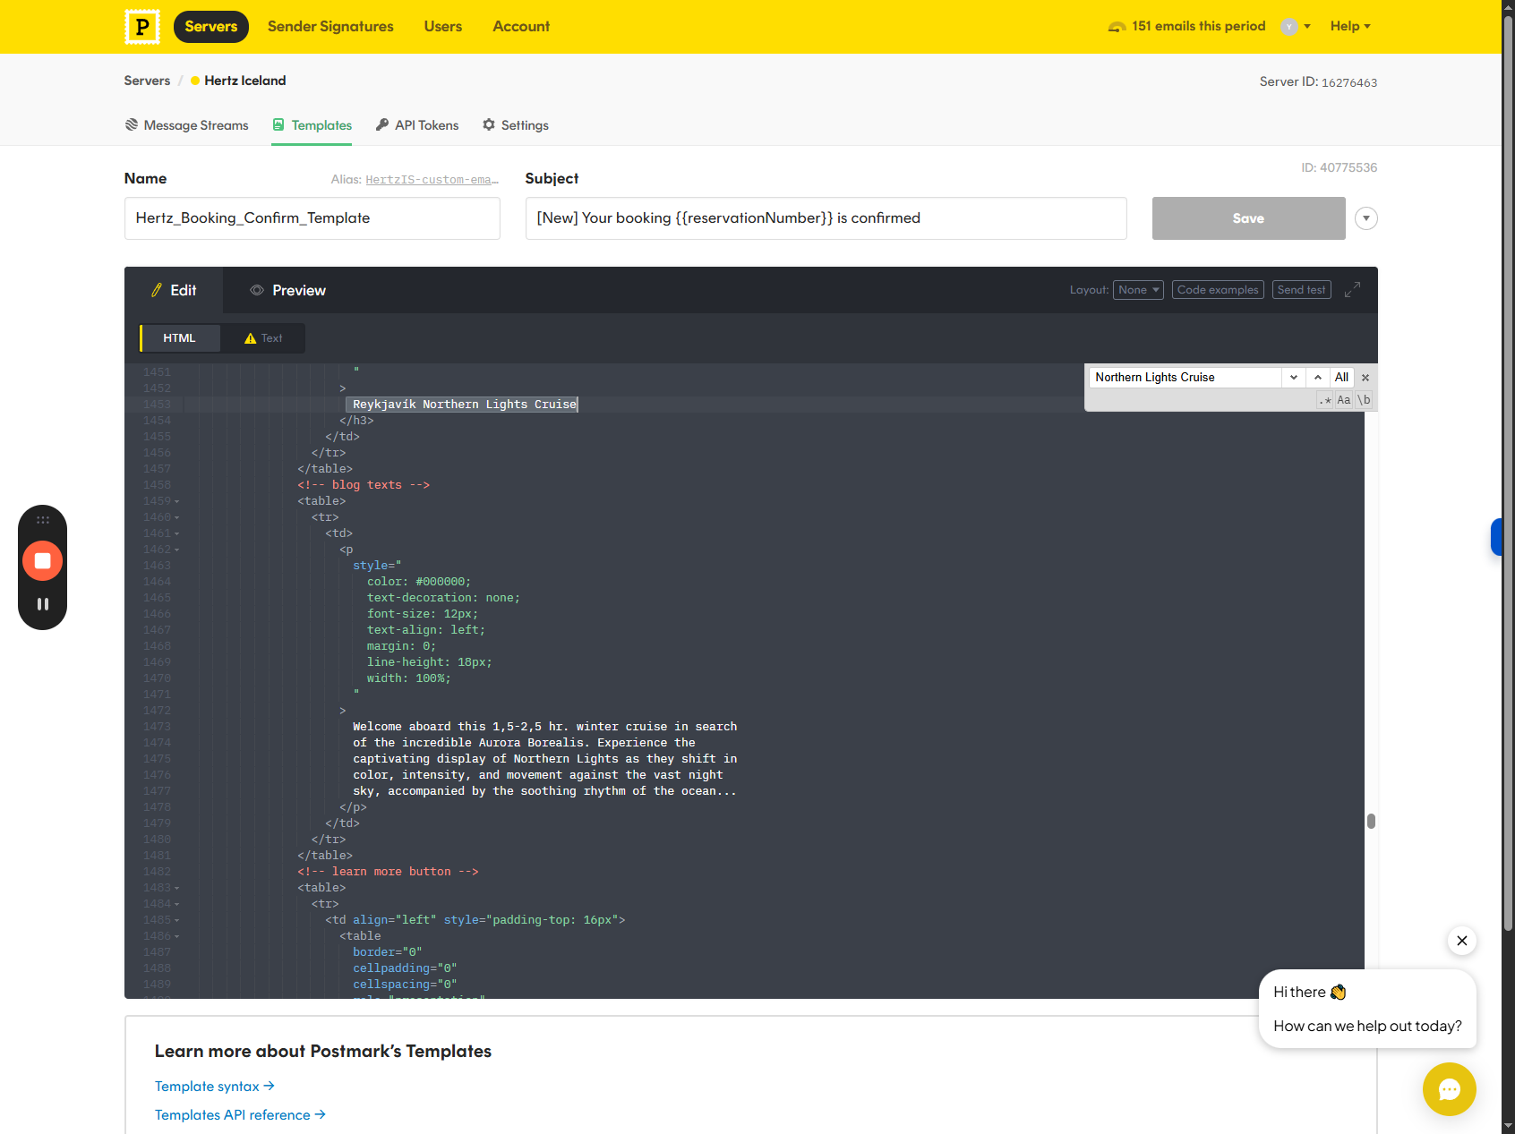The image size is (1515, 1134).
Task: Click the Subject input field
Action: 826,218
